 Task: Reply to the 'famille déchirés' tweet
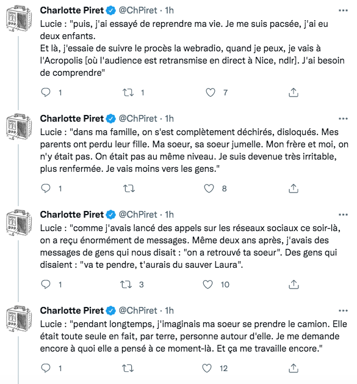46,188
